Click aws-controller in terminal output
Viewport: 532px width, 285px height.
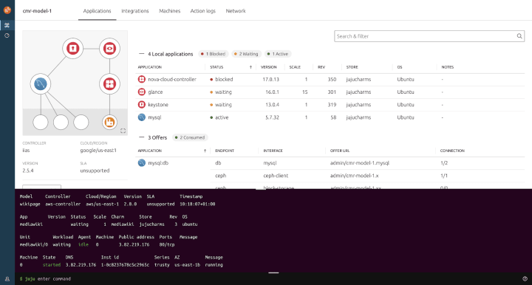click(63, 204)
